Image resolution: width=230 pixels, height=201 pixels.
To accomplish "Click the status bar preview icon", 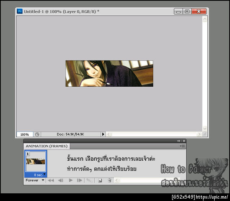I will (37, 134).
